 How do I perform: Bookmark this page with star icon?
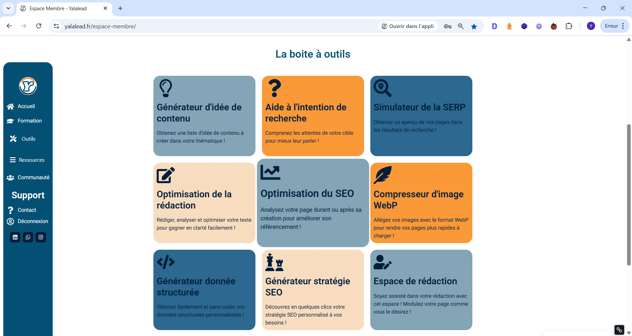click(x=474, y=26)
